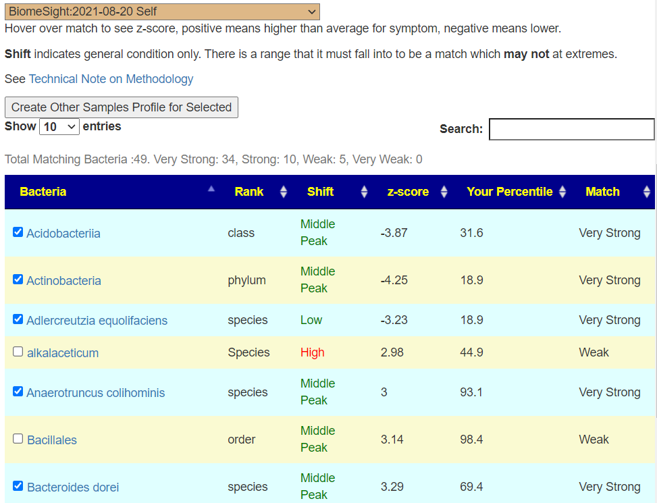The width and height of the screenshot is (657, 503).
Task: Click the sort arrows beside Rank header
Action: click(x=284, y=192)
